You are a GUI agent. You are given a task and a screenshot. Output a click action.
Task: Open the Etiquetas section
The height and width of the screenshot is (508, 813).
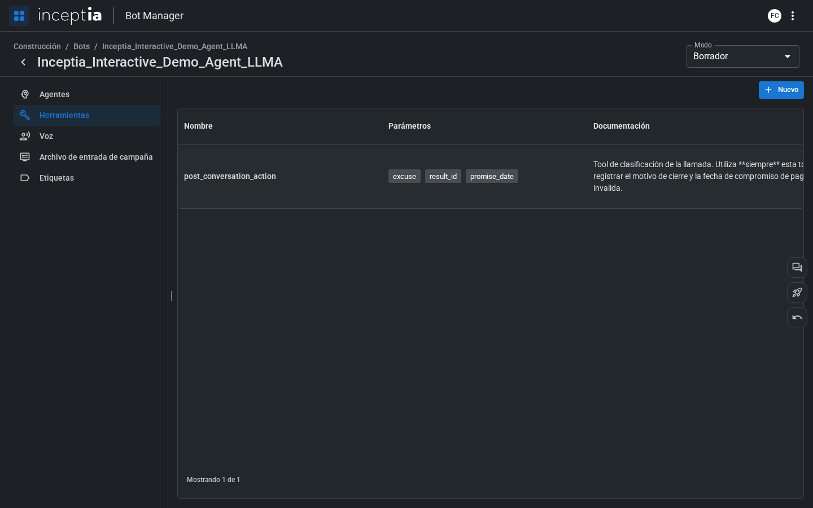(x=87, y=178)
